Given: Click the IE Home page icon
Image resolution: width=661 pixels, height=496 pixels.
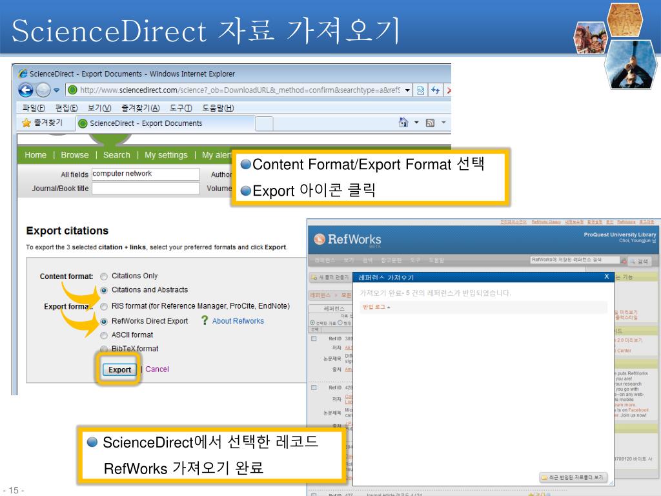Looking at the screenshot, I should (x=403, y=122).
